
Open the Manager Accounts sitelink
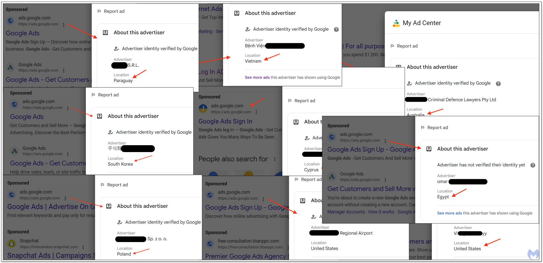tap(346, 212)
